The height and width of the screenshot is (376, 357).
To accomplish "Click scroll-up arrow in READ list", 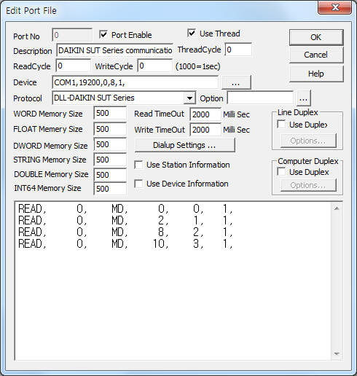I will (337, 208).
